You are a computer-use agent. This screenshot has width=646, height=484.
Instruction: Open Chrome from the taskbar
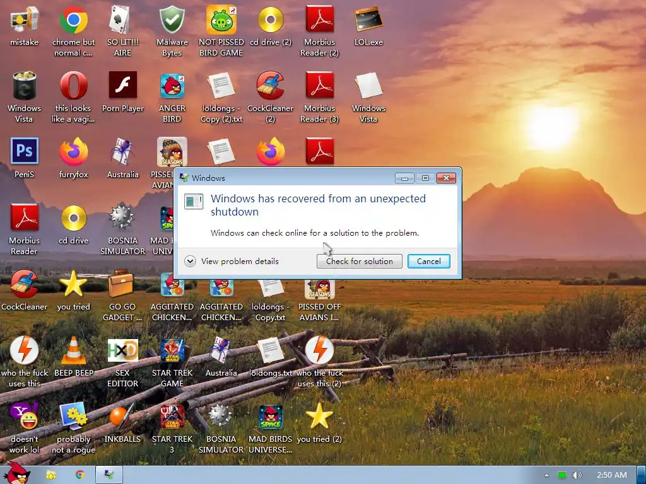80,475
